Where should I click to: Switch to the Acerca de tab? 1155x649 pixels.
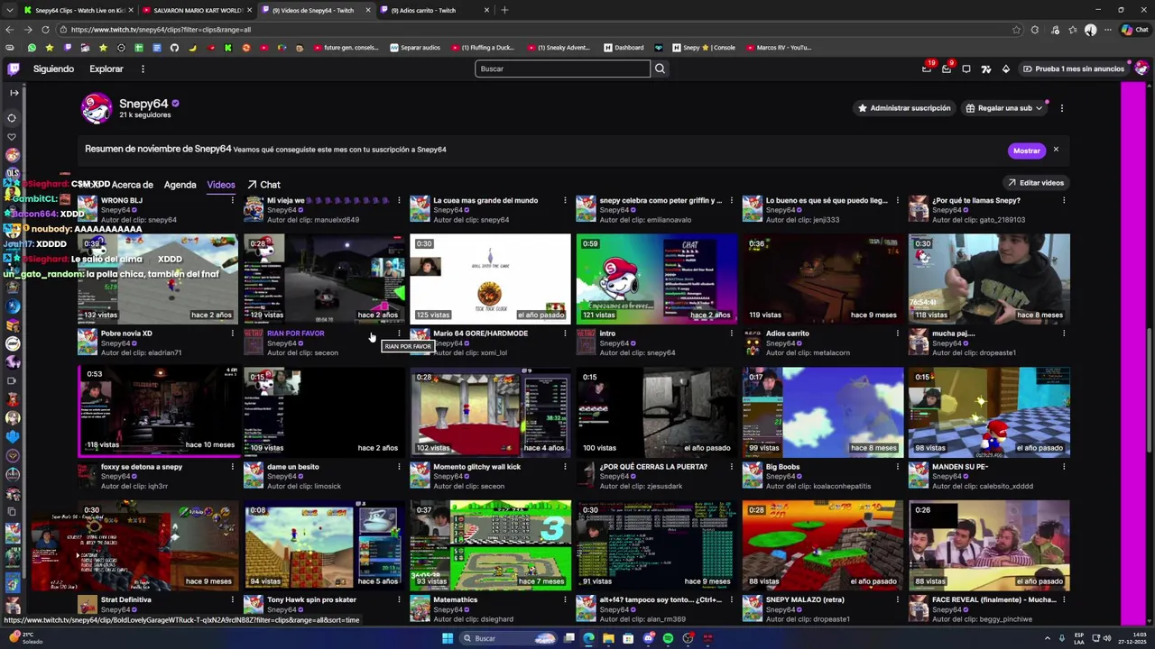pyautogui.click(x=132, y=185)
